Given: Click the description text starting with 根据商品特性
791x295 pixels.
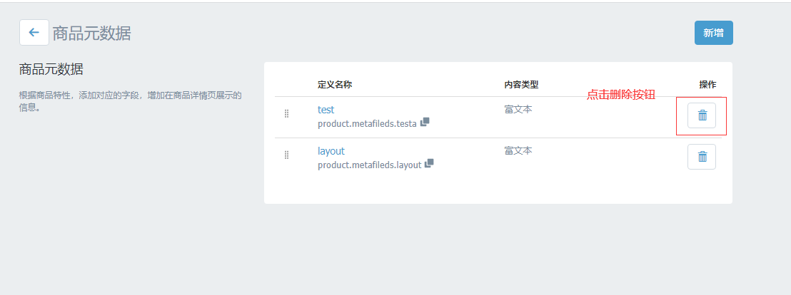Looking at the screenshot, I should pos(130,101).
